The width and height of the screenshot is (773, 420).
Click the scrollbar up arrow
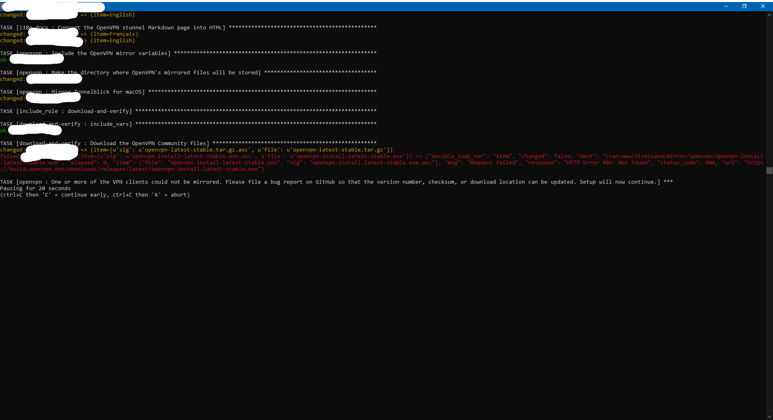coord(769,15)
